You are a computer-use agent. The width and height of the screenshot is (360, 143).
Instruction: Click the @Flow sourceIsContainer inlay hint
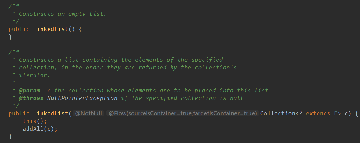pos(183,113)
